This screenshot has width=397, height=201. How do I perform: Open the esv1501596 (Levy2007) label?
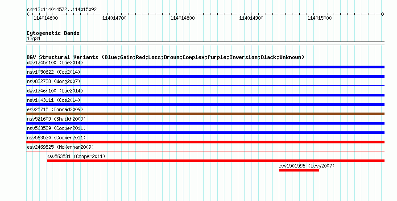pos(306,166)
